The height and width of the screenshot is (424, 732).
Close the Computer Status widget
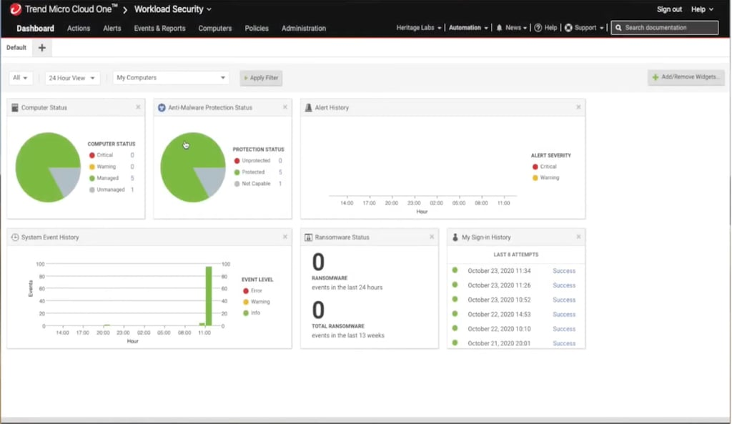click(x=138, y=107)
